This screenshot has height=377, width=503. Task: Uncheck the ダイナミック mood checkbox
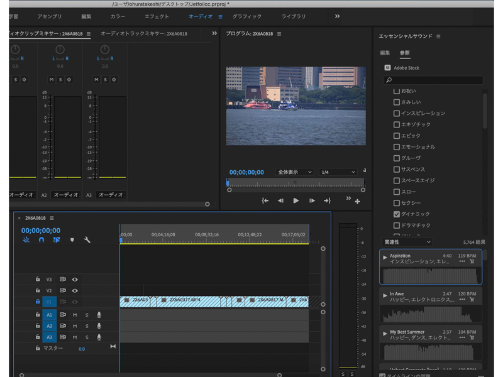[x=397, y=214]
